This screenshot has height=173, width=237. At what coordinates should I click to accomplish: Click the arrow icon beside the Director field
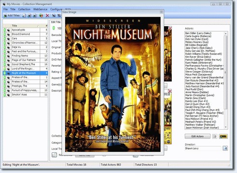pos(225,148)
